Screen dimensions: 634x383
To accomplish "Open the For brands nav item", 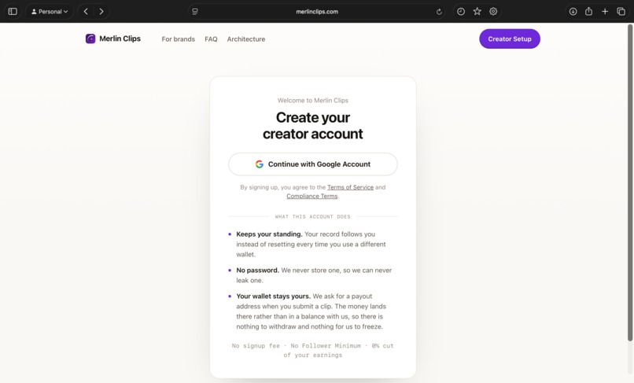I will pos(179,39).
